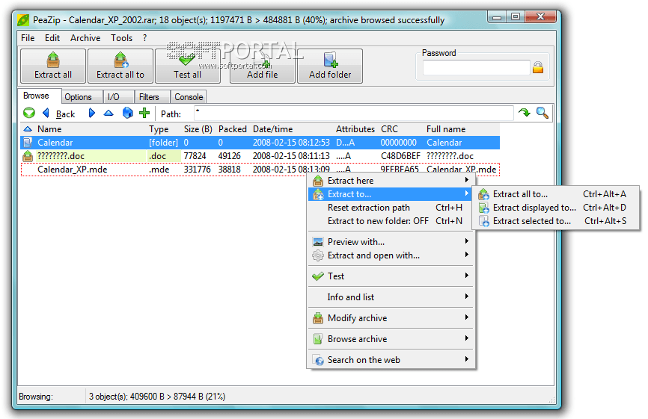648x419 pixels.
Task: Click the padlock icon next to Password
Action: (x=538, y=67)
